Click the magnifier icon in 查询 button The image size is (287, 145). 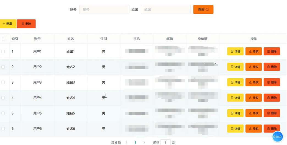207,10
